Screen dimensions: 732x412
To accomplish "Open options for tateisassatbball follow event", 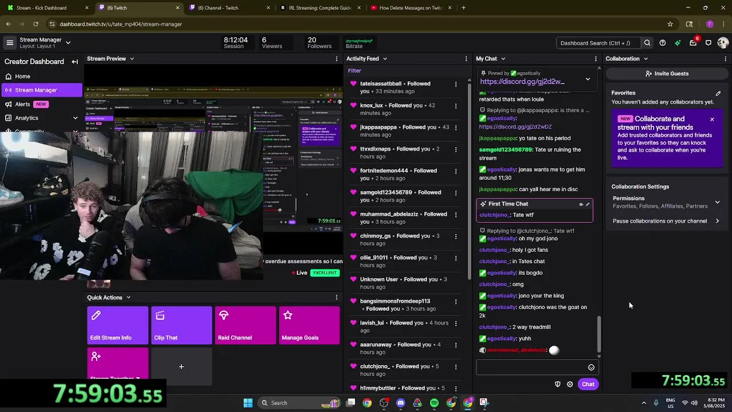I will point(456,84).
